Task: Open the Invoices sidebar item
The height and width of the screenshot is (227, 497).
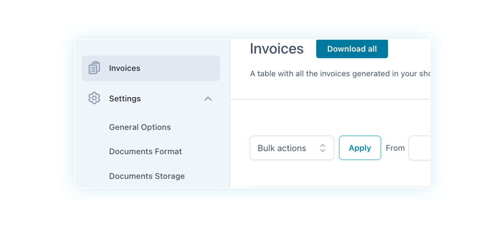Action: click(151, 68)
